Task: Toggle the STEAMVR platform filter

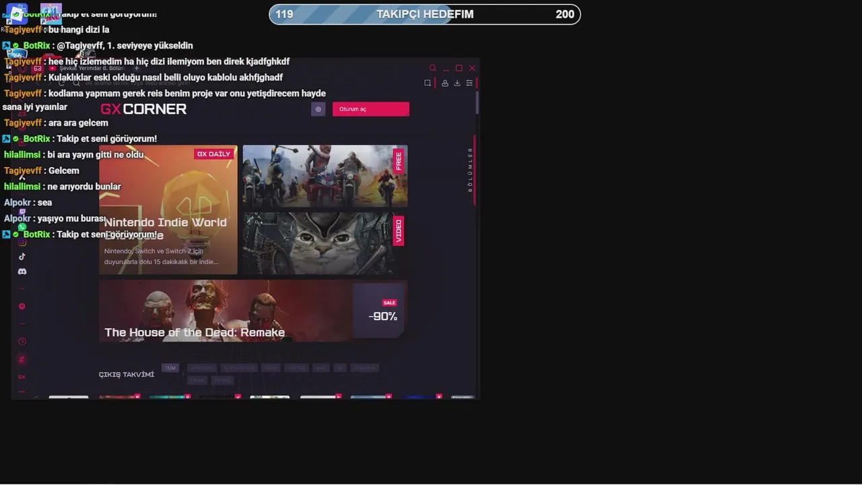Action: pos(365,368)
